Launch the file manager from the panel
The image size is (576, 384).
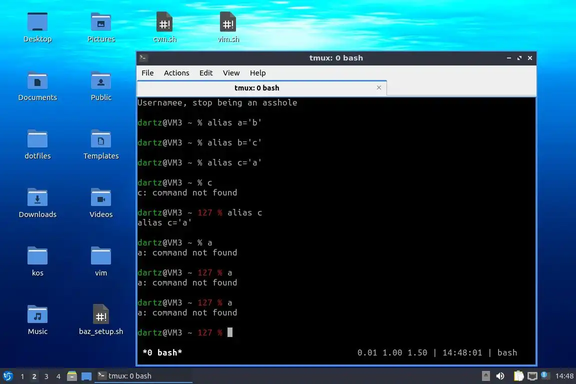(72, 376)
